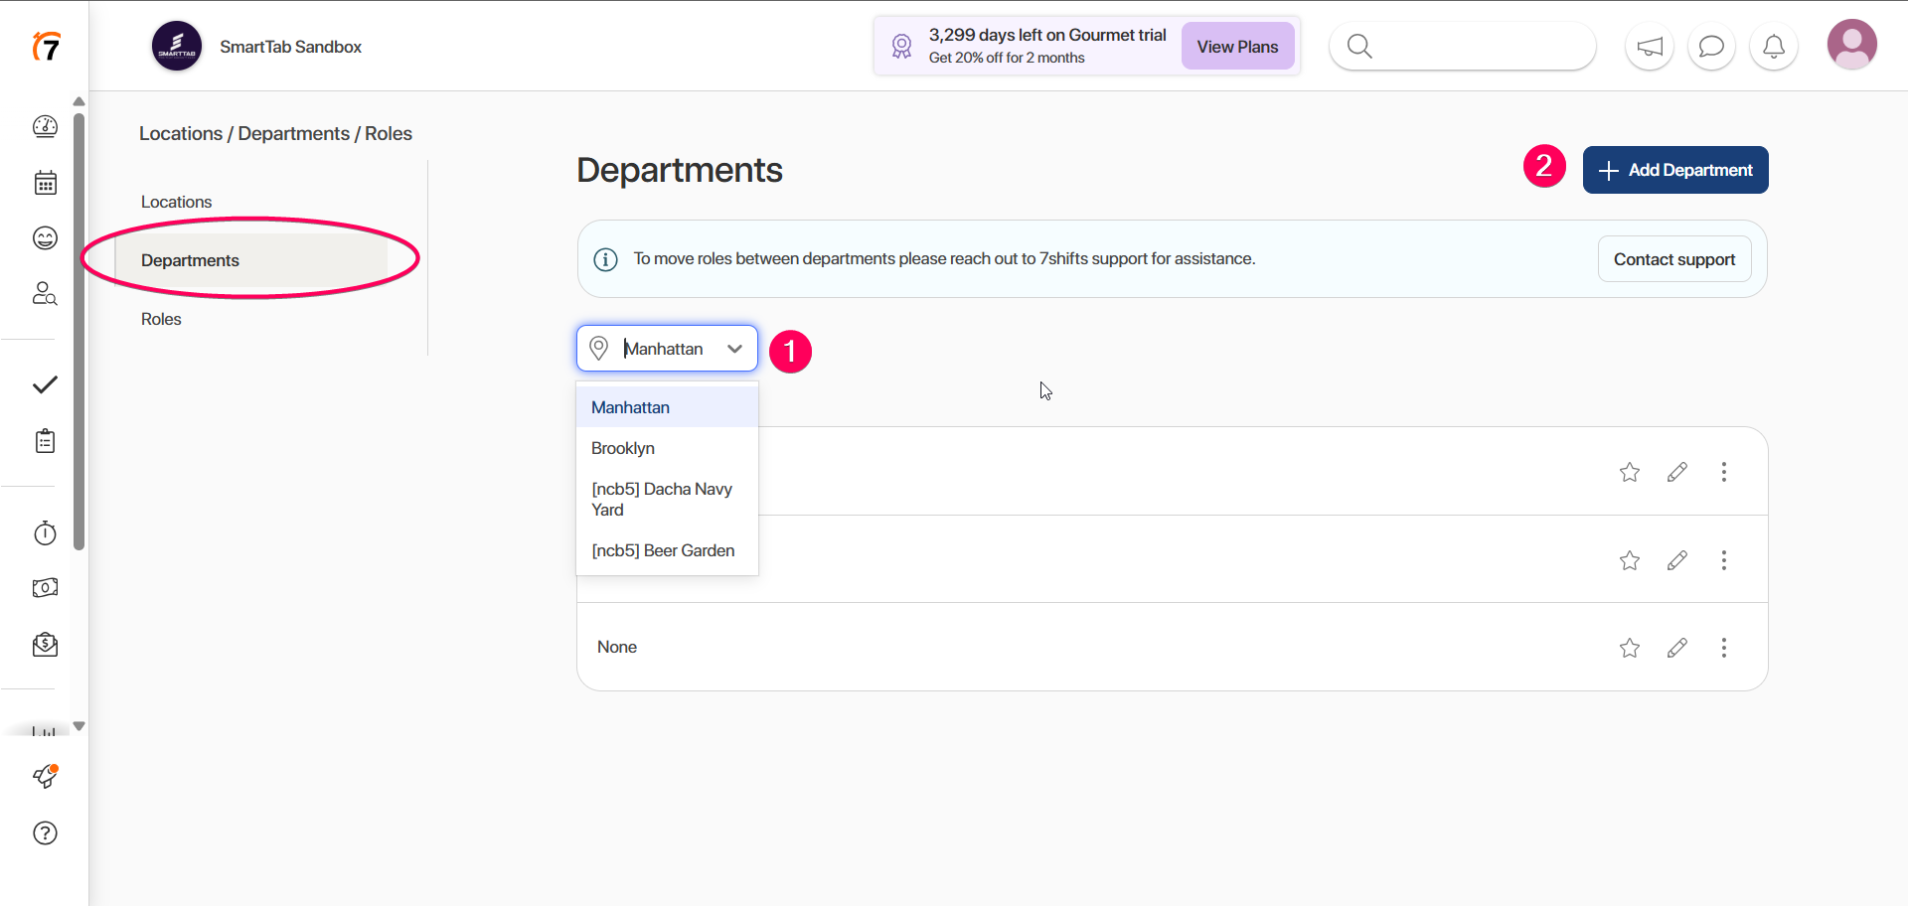Viewport: 1908px width, 906px height.
Task: Click the help question mark icon
Action: [x=46, y=833]
